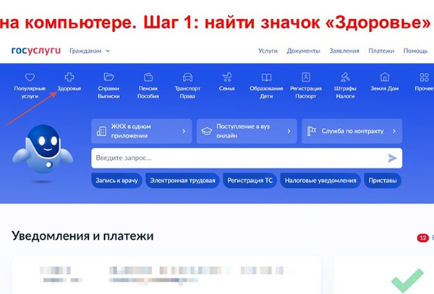The width and height of the screenshot is (434, 294).
Task: Click the Приставы button
Action: click(x=383, y=181)
